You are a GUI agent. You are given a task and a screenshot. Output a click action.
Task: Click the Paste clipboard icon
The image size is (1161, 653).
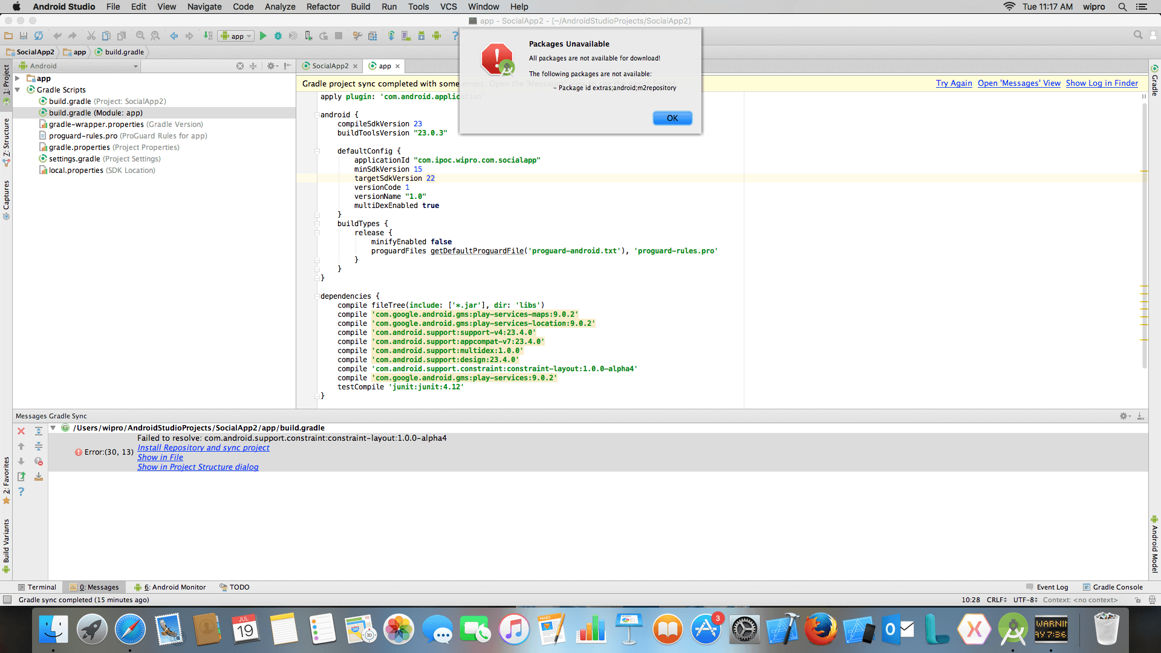[x=121, y=36]
